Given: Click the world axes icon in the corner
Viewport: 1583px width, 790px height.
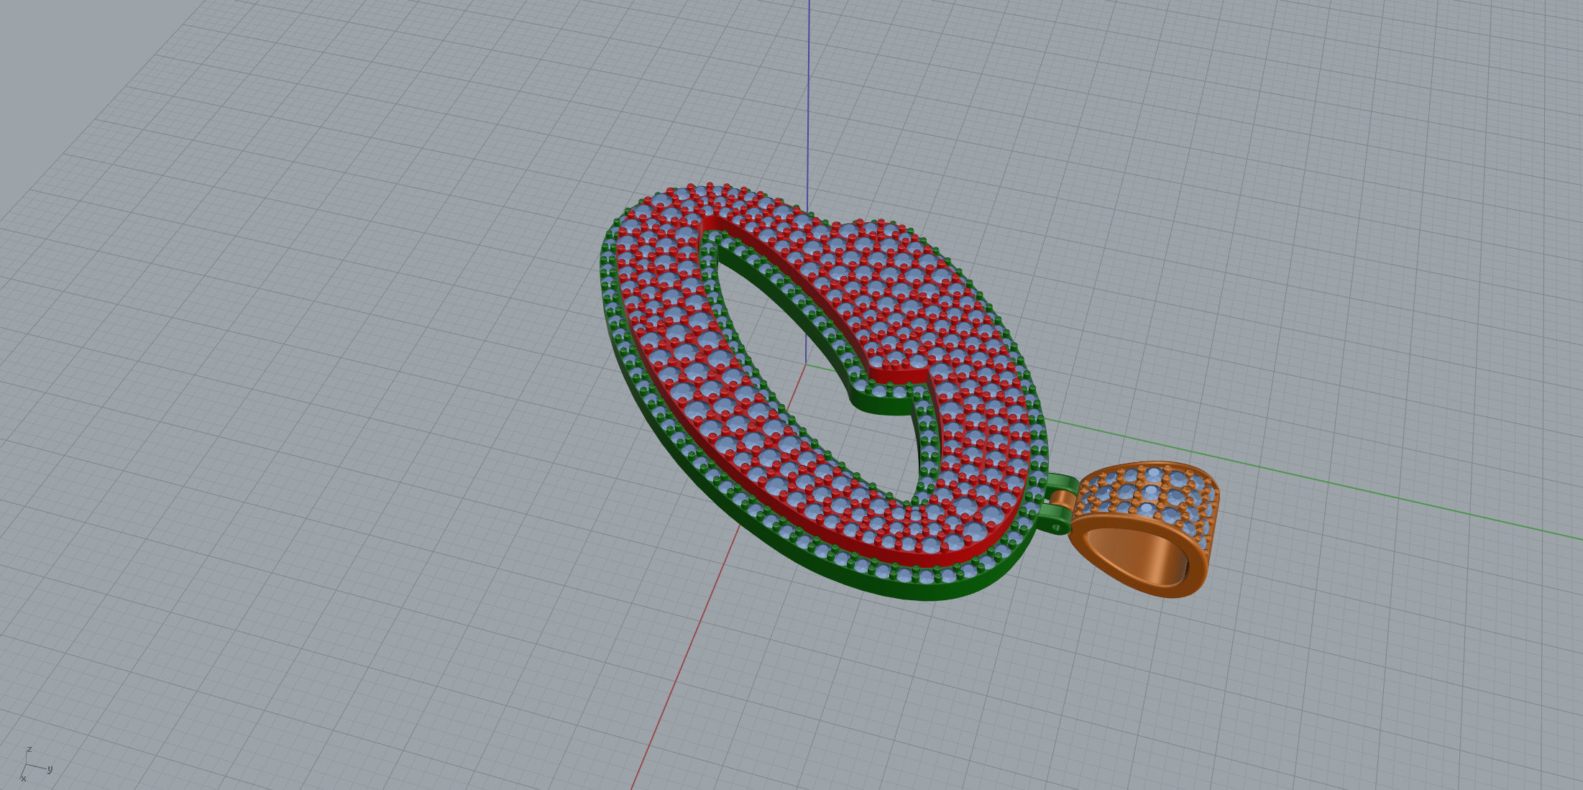Looking at the screenshot, I should 34,766.
